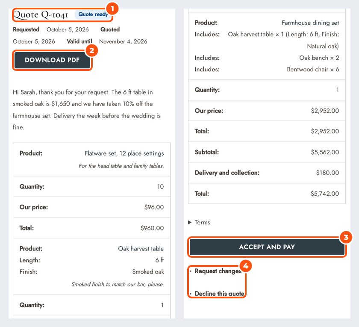Click the valid until date November 4, 2026
Viewport: 359px width, 327px height.
coord(123,41)
